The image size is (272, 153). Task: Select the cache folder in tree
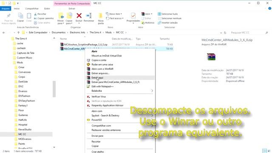click(x=20, y=43)
